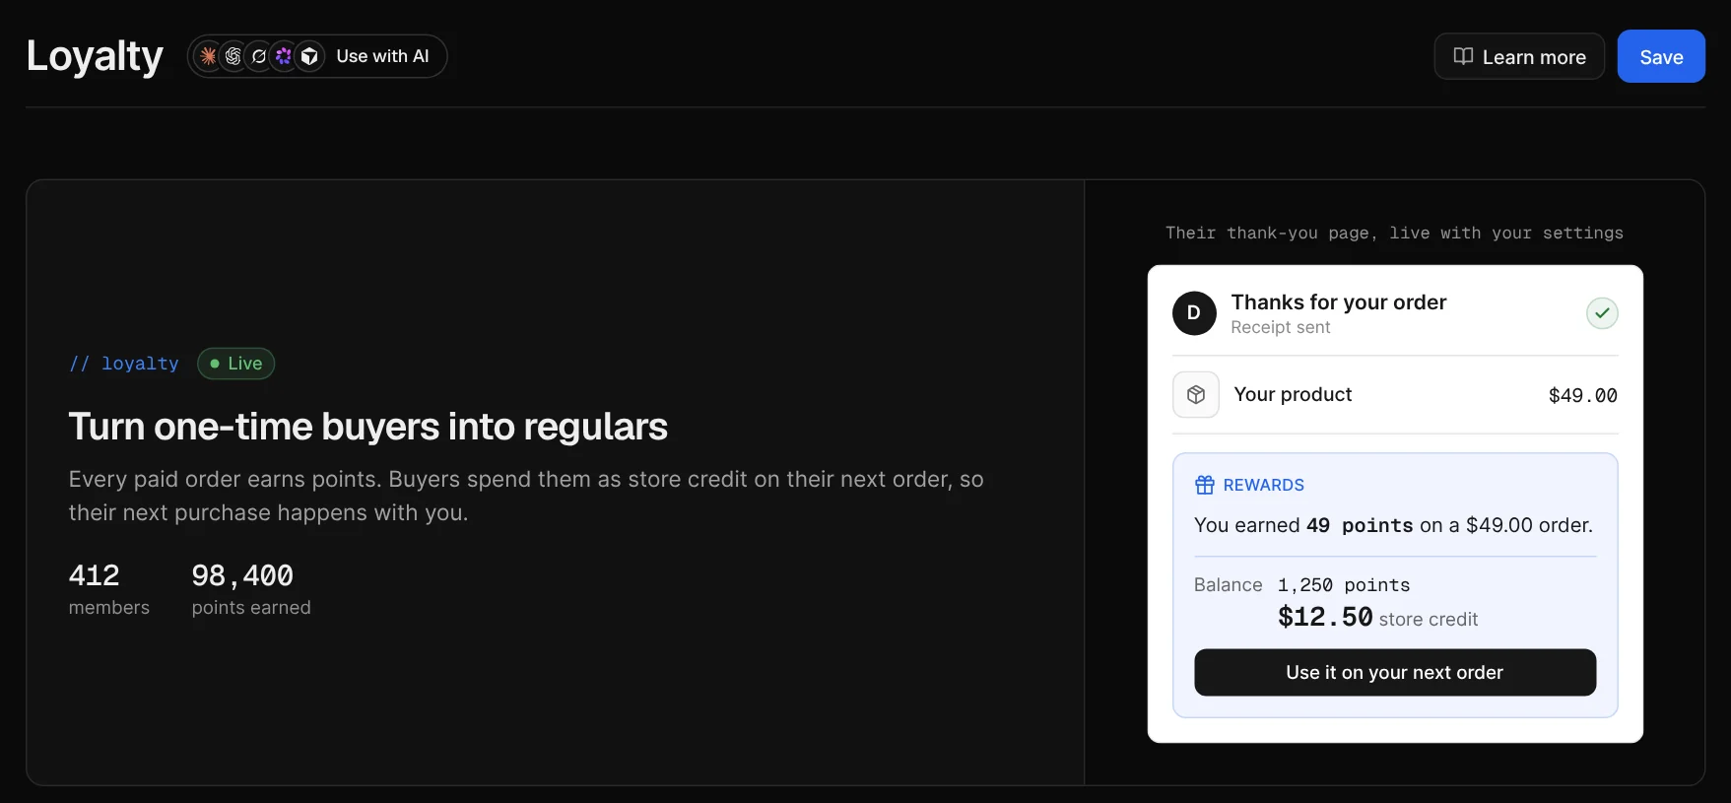
Task: Open the Learn more documentation
Action: (1519, 56)
